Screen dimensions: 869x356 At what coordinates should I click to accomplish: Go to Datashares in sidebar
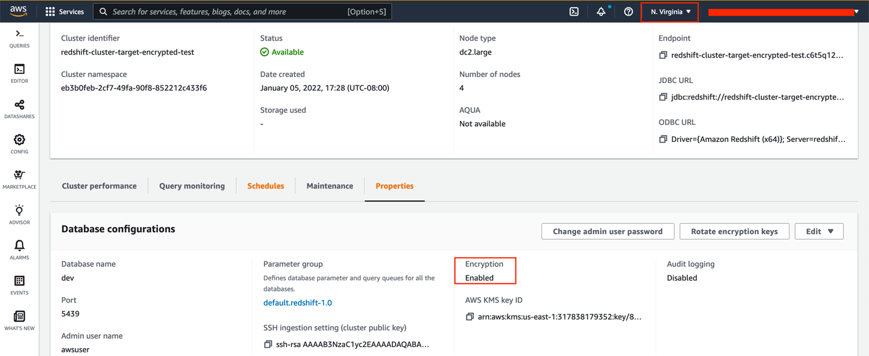(19, 109)
